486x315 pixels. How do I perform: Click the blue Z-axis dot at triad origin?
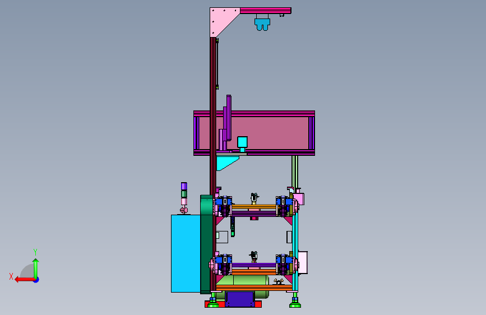[36, 280]
